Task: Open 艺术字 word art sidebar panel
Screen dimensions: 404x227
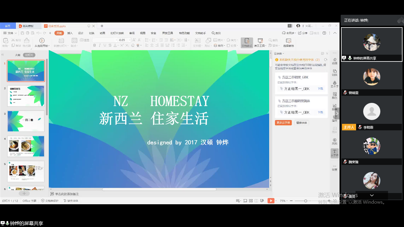Action: point(334,84)
